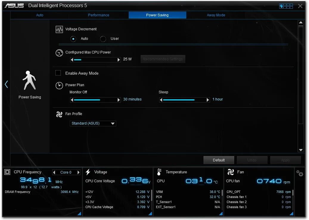This screenshot has width=309, height=220.
Task: Click the Fan Profile fan icon
Action: 59,114
